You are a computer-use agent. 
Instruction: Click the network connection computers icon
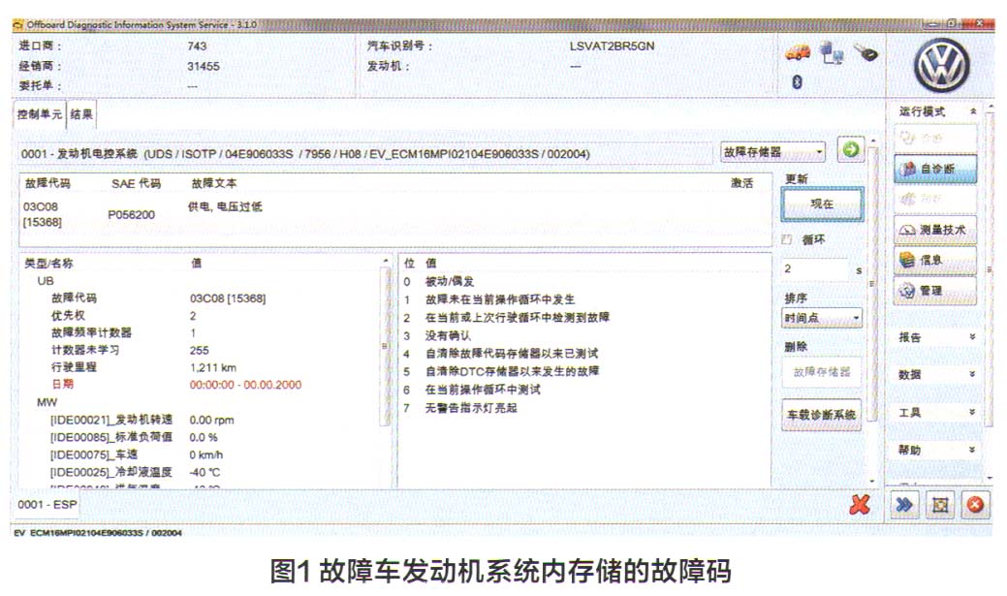coord(833,53)
